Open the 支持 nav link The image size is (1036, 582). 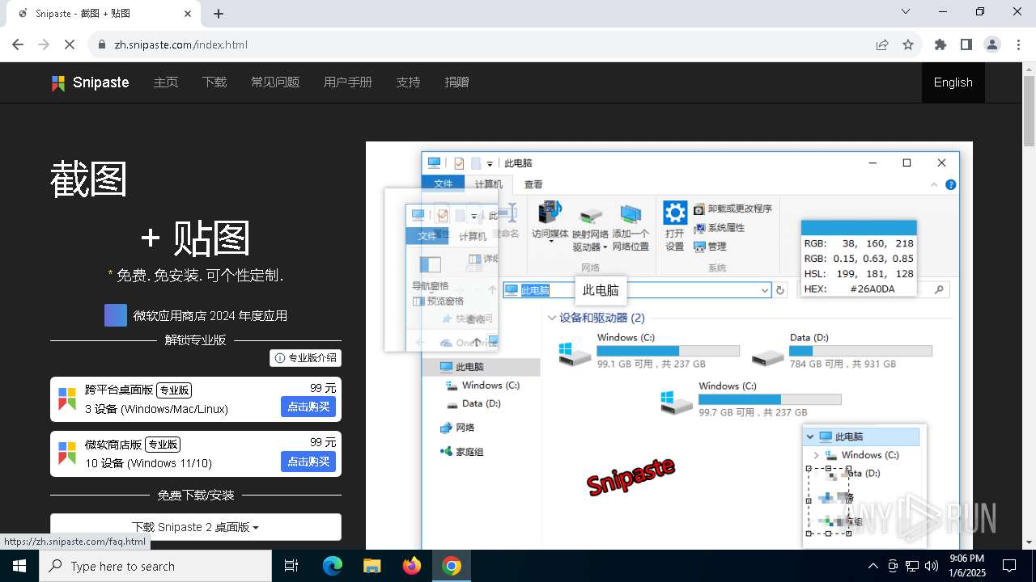(x=409, y=82)
